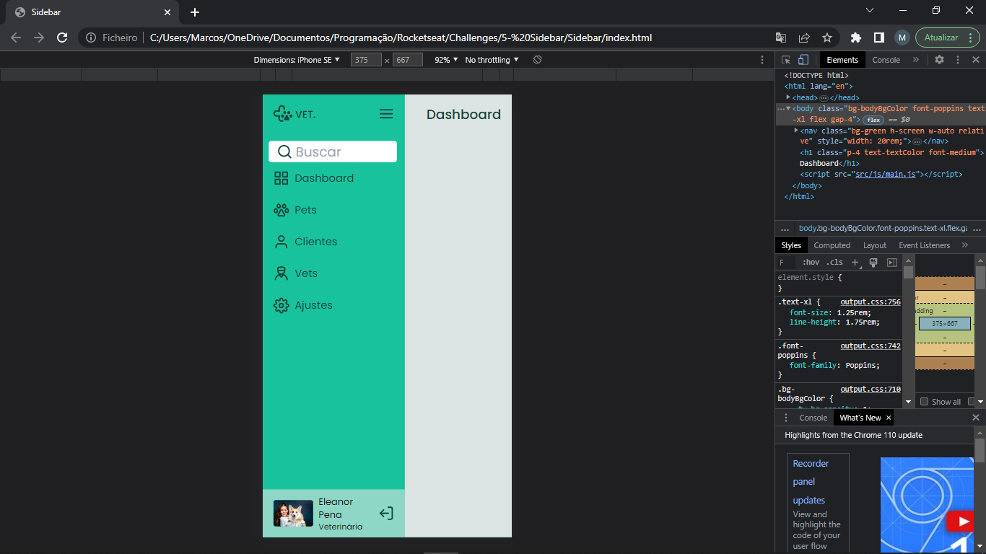The height and width of the screenshot is (554, 986).
Task: Select the inspect element icon in DevTools
Action: 786,60
